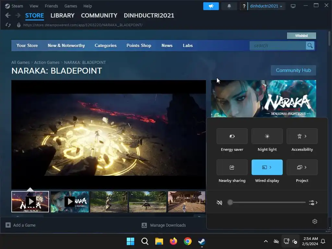This screenshot has width=332, height=249.
Task: Go to the Action Games breadcrumb
Action: tap(47, 63)
